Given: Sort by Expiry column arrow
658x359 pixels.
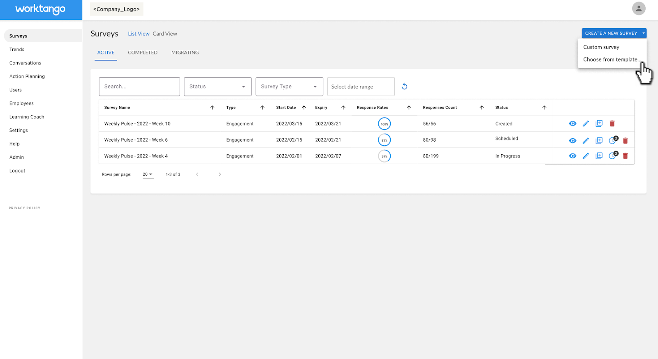Looking at the screenshot, I should click(343, 107).
